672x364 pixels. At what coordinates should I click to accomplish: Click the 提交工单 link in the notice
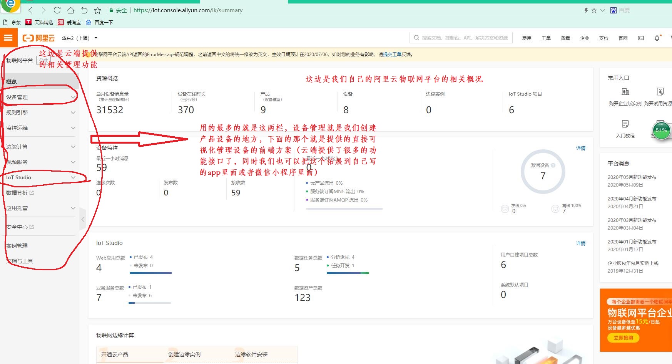click(392, 55)
